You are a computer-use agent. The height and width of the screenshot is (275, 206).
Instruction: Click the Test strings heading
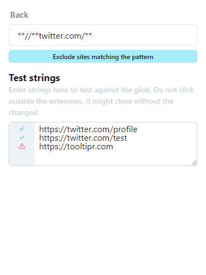[34, 78]
